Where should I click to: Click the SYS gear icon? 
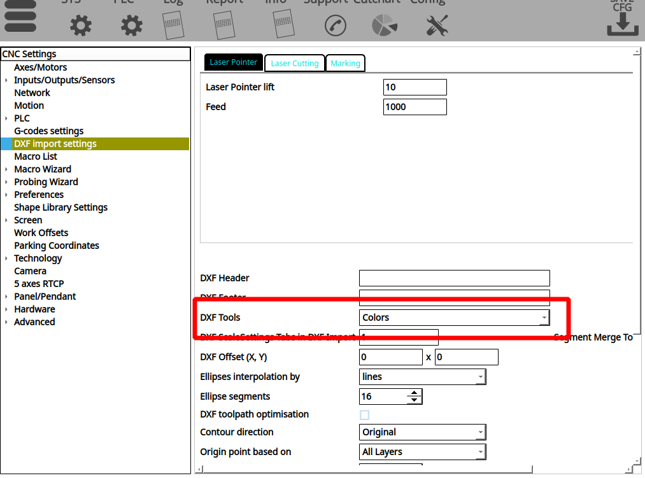81,25
